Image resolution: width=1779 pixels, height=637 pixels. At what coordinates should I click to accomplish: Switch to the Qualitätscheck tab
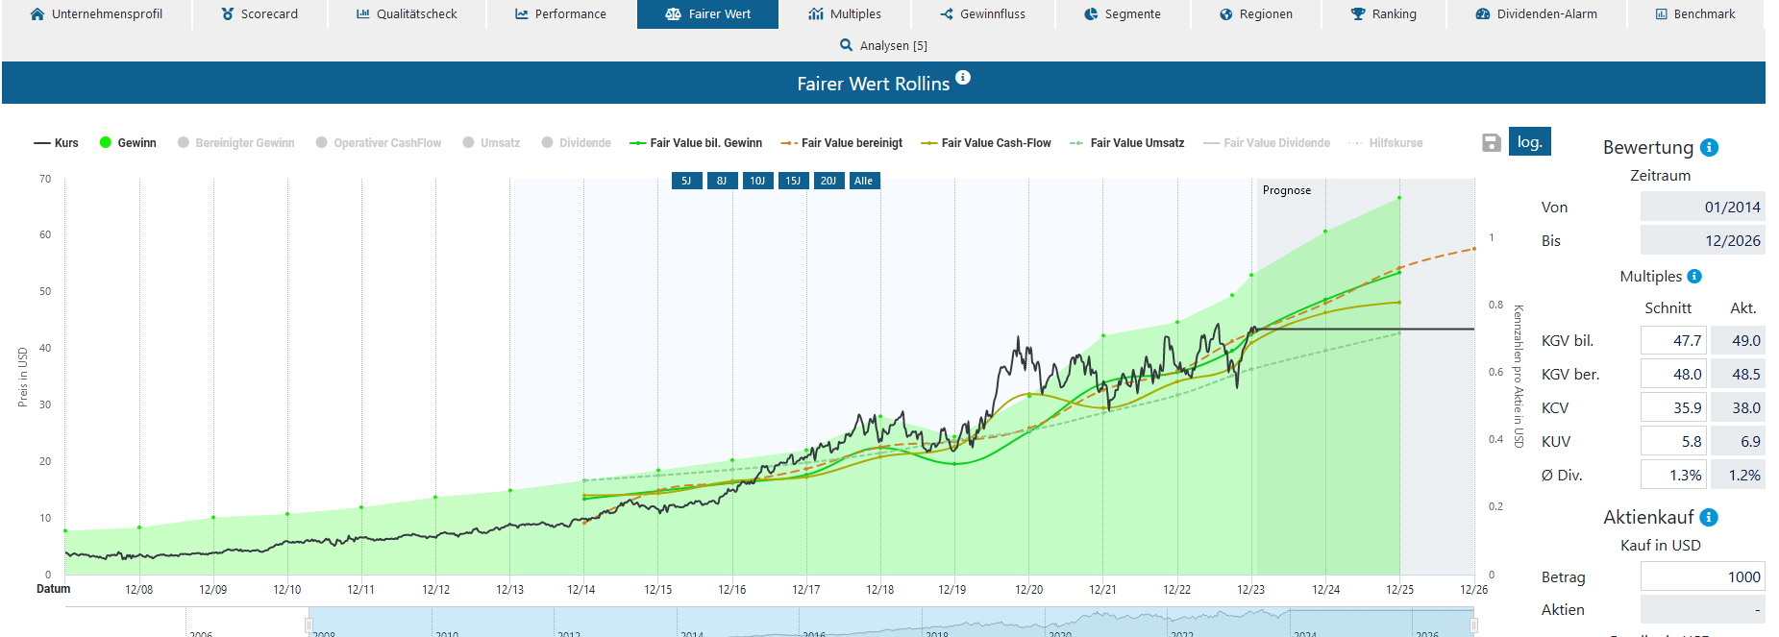click(x=407, y=14)
